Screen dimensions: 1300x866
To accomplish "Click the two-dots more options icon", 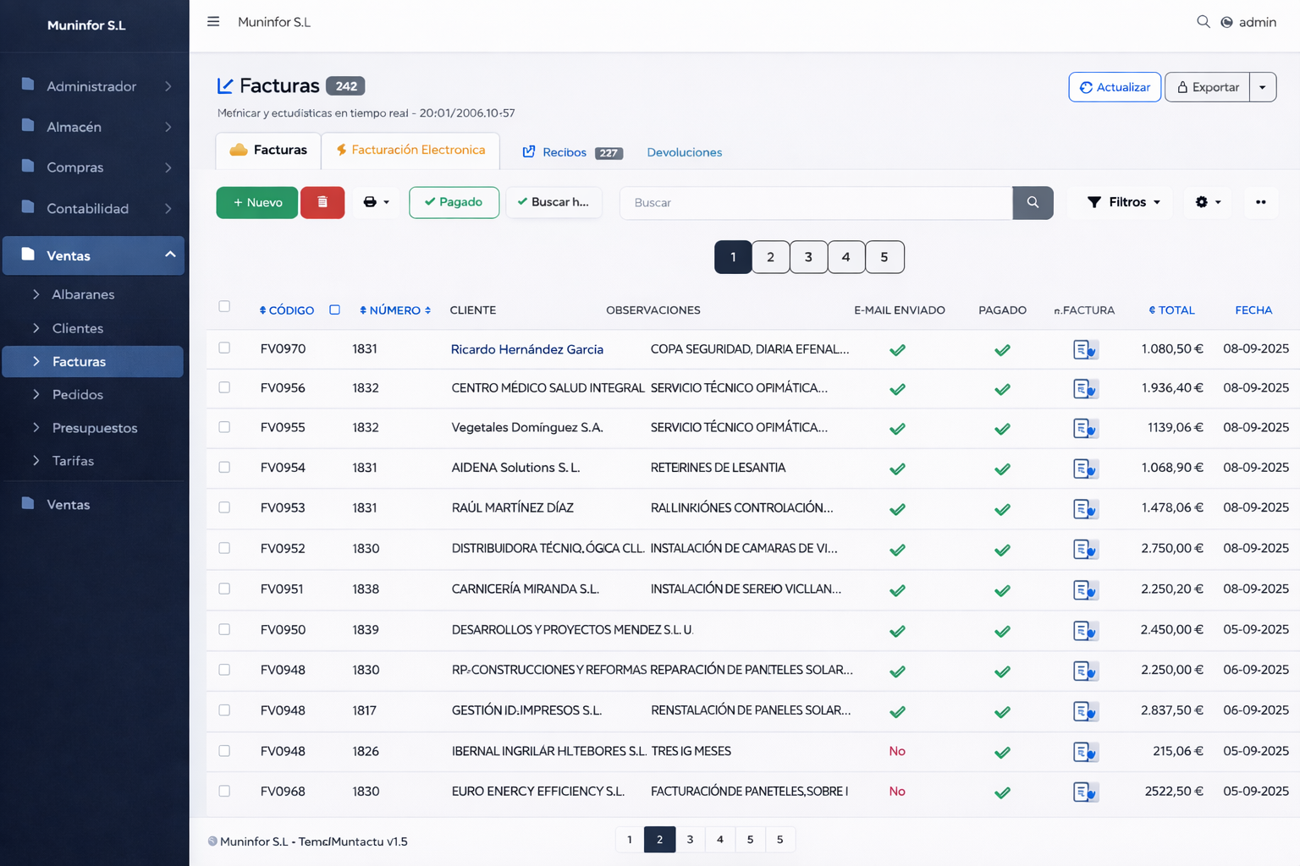I will [1260, 202].
